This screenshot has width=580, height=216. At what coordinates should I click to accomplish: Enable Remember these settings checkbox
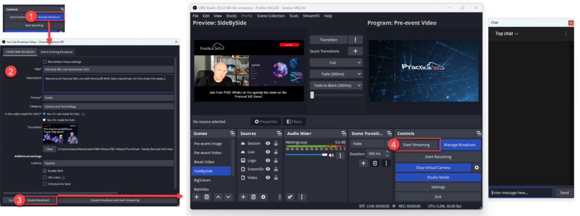pos(45,61)
